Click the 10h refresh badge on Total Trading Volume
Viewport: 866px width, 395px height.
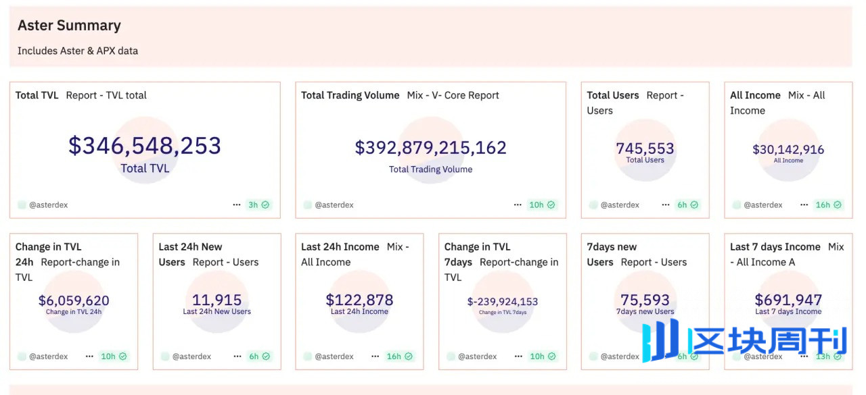pos(542,205)
